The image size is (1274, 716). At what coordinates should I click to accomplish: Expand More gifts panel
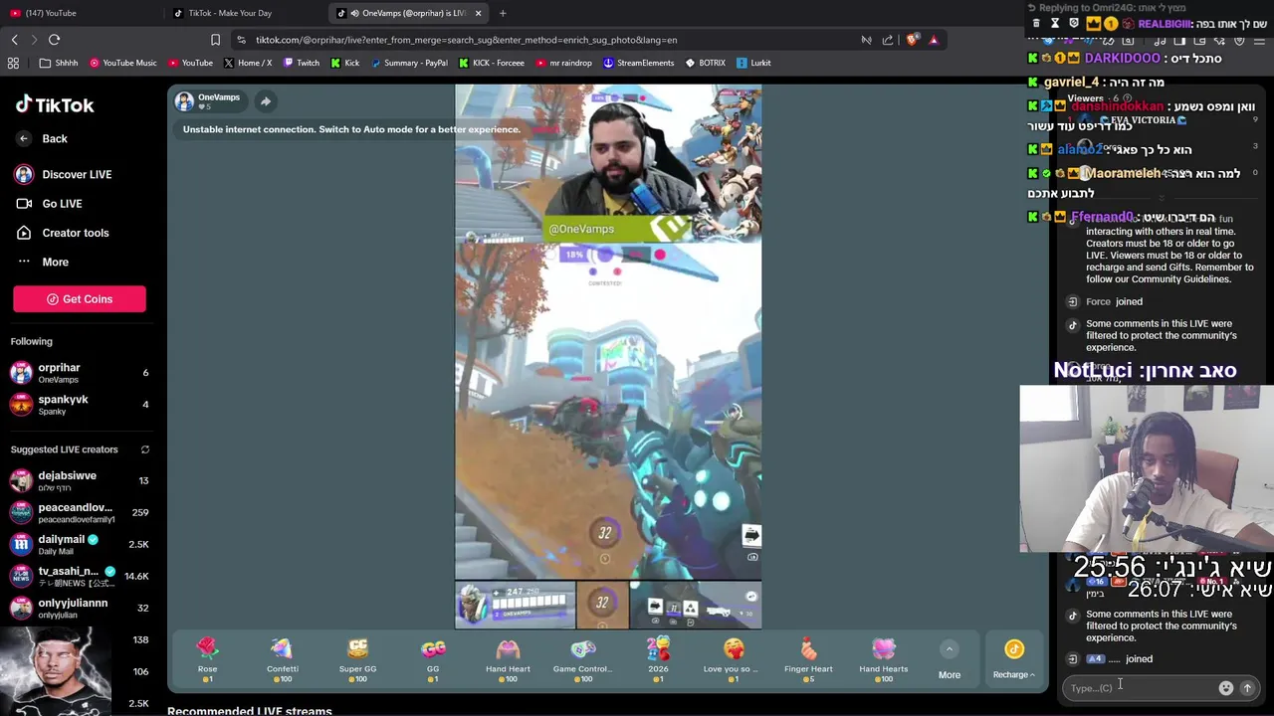pos(950,661)
